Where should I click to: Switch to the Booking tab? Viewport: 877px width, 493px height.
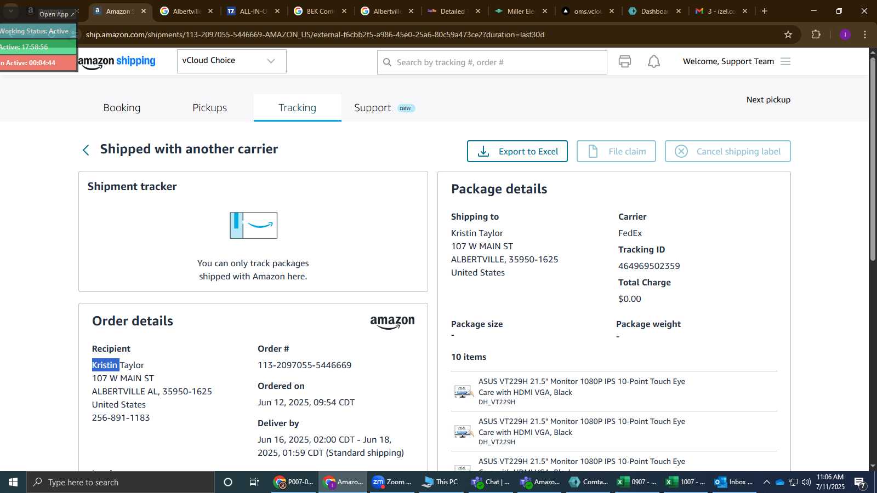tap(122, 107)
